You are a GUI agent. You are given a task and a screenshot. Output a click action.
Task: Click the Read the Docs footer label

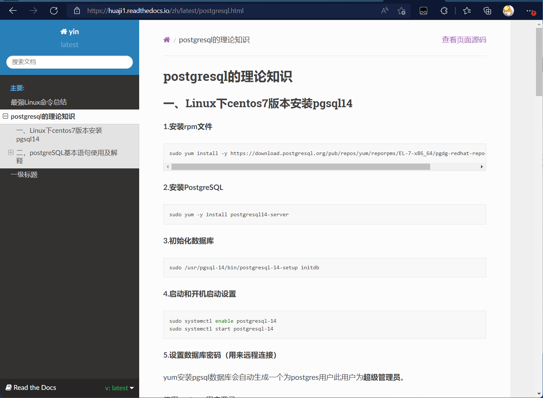tap(35, 388)
